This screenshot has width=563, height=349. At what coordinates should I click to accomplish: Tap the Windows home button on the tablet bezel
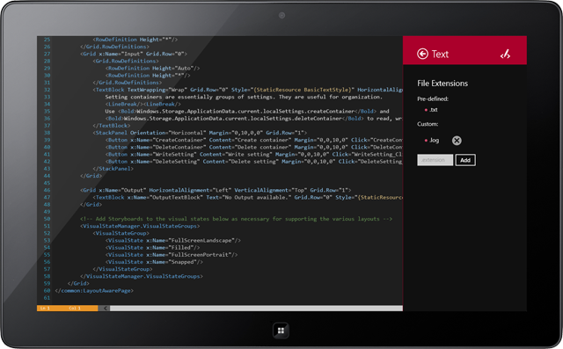[x=281, y=331]
